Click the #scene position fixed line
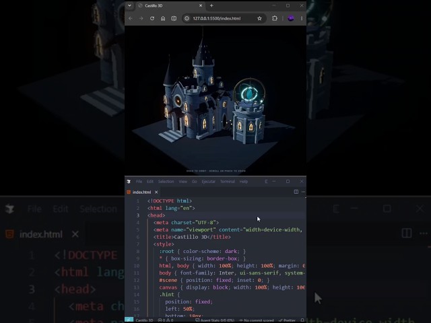431x323 pixels. tap(214, 280)
